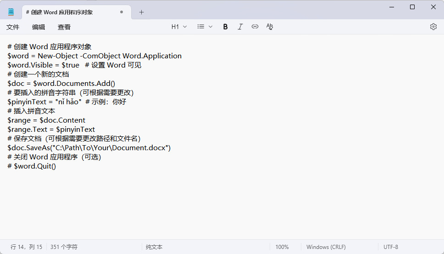The height and width of the screenshot is (254, 444).
Task: Toggle bold formatting
Action: [x=225, y=27]
